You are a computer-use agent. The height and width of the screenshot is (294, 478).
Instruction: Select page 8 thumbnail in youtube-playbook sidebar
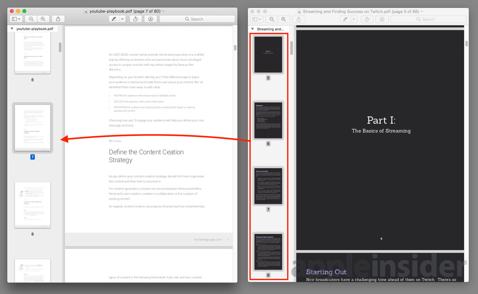[x=32, y=205]
